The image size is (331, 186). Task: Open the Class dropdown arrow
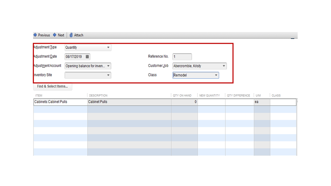click(216, 75)
